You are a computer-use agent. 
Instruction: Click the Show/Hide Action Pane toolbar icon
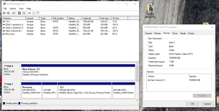24,13
